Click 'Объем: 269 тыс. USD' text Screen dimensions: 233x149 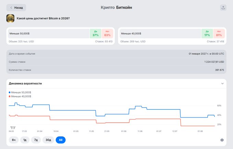[133, 41]
